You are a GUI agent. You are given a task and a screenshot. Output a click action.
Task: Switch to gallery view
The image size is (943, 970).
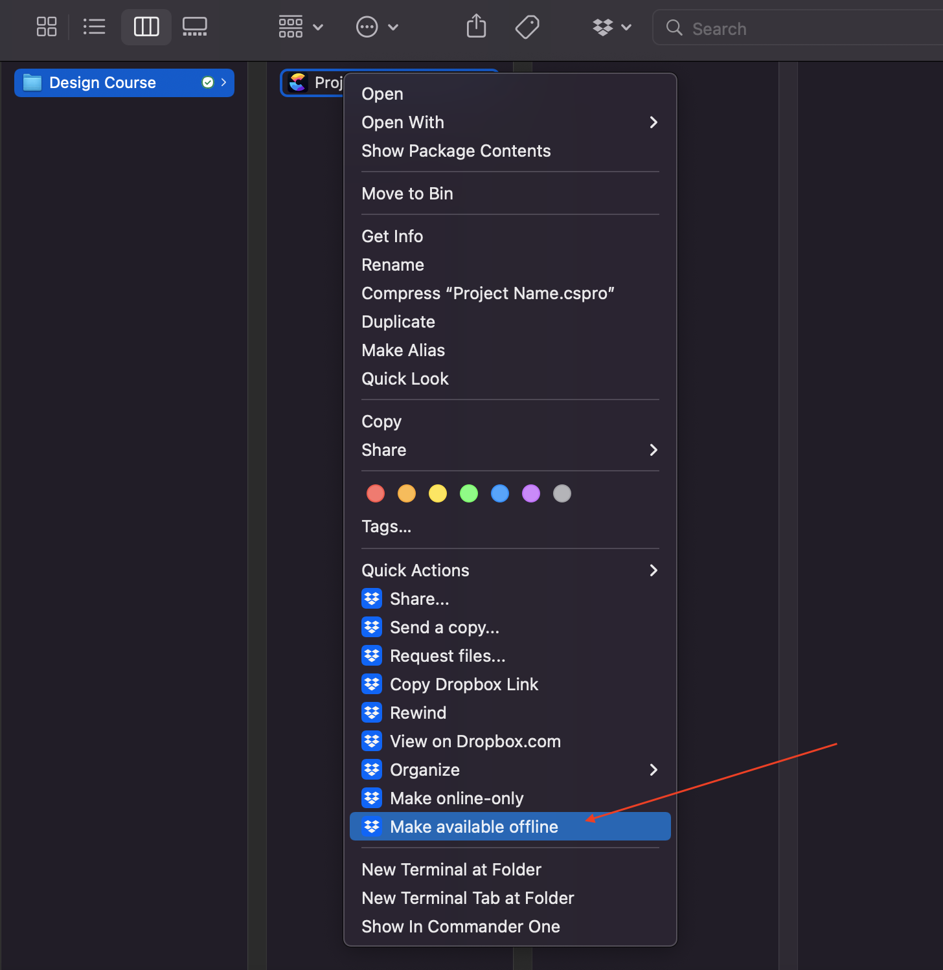click(x=194, y=27)
